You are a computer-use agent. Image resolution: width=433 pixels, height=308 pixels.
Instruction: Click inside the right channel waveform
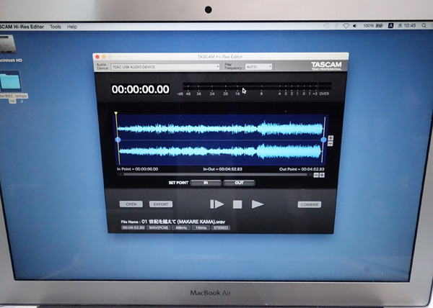220,151
